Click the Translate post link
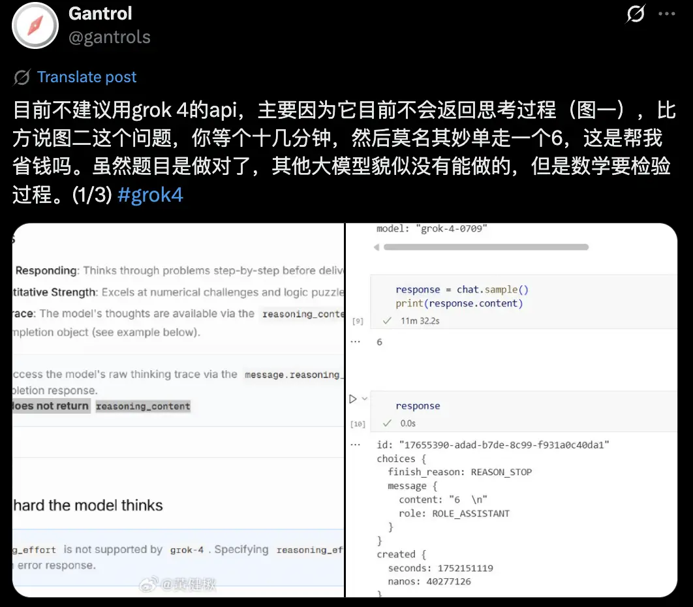 coord(87,78)
